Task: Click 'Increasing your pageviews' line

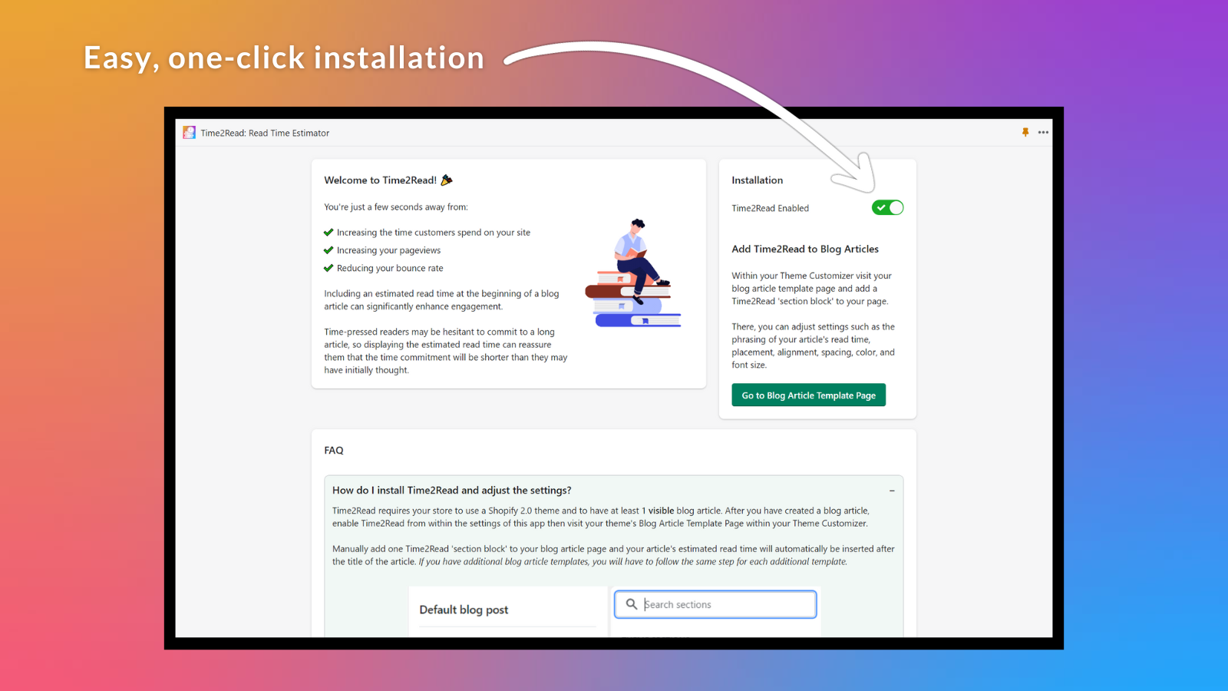Action: click(x=388, y=250)
